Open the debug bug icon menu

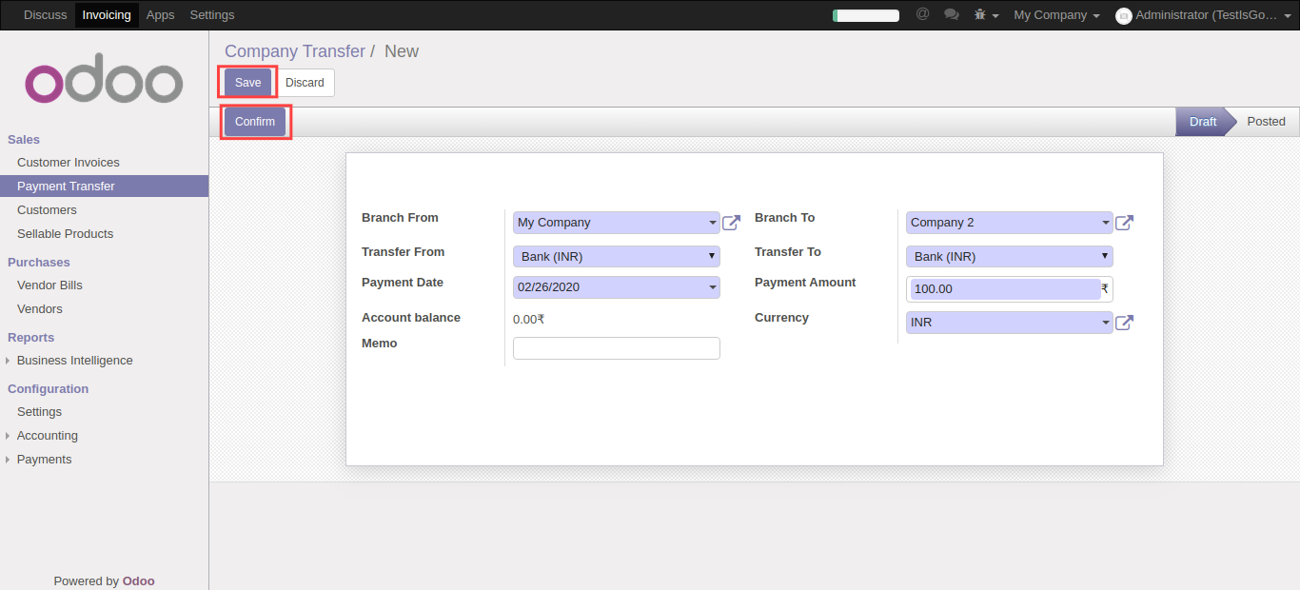986,15
